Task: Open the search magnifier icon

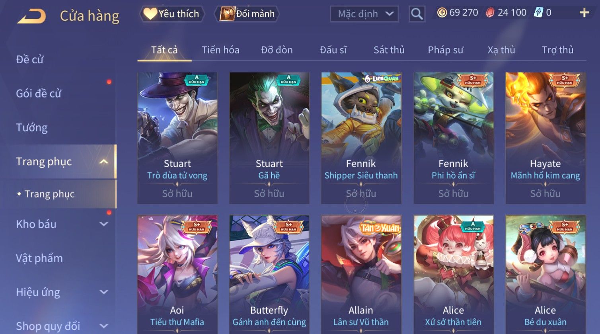Action: click(x=417, y=14)
